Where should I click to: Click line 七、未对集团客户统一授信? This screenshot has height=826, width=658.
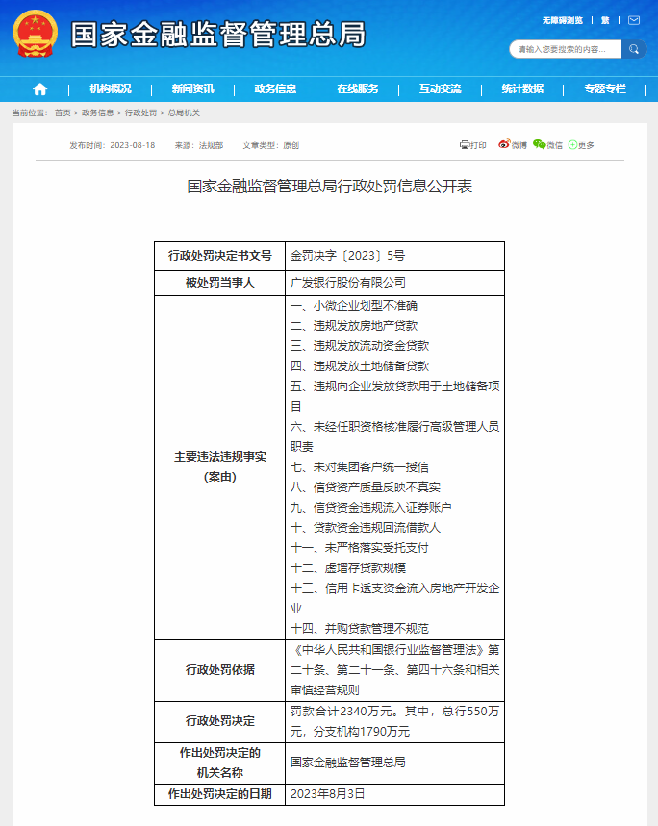click(359, 467)
